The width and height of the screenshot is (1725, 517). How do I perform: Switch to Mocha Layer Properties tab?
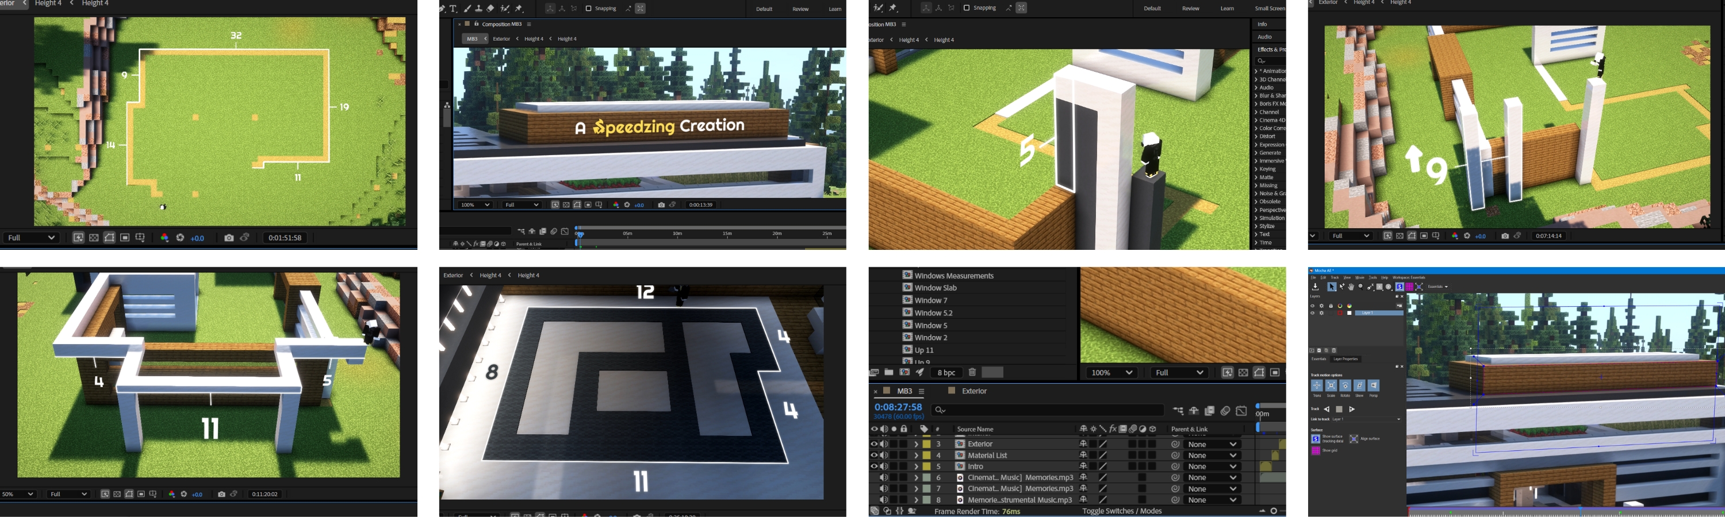1346,359
